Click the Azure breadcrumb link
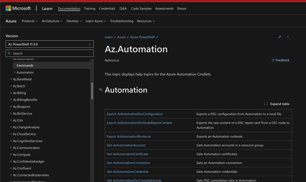Viewport: 306px width, 182px height. [x=121, y=37]
